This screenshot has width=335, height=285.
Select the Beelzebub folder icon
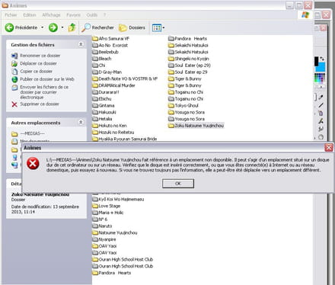95,52
